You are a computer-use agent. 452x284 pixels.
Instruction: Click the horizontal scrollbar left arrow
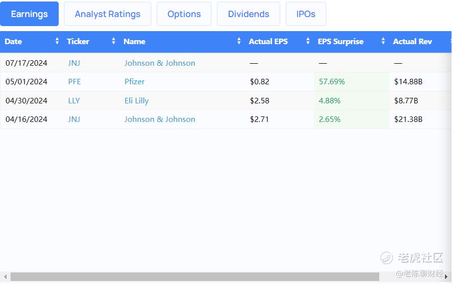[5, 276]
